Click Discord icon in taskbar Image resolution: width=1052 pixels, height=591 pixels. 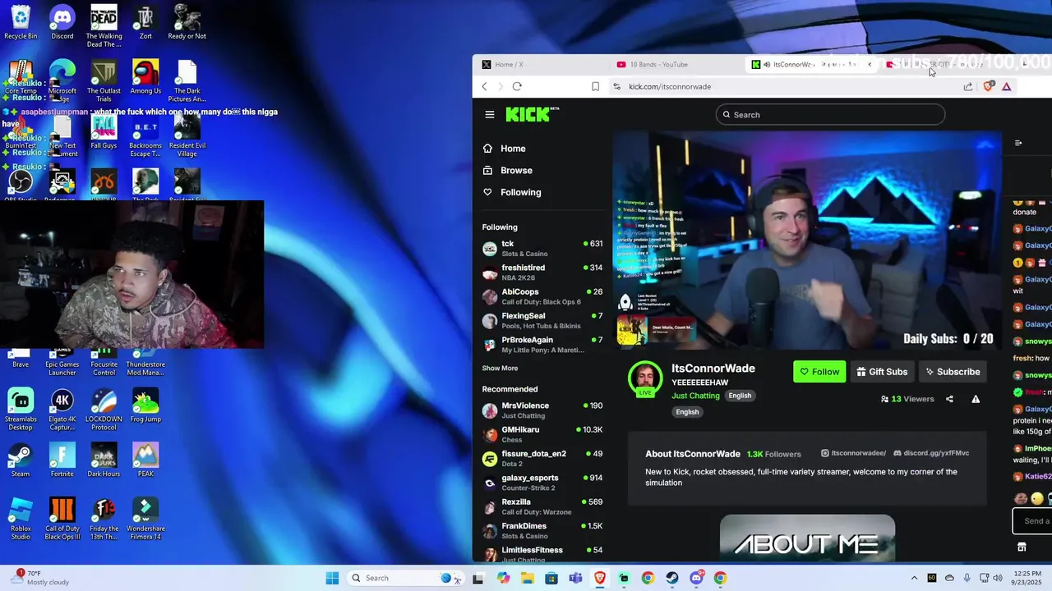(696, 578)
